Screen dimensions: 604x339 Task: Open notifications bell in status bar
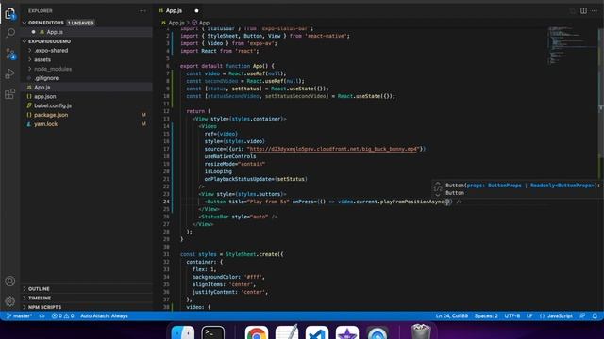coord(595,316)
